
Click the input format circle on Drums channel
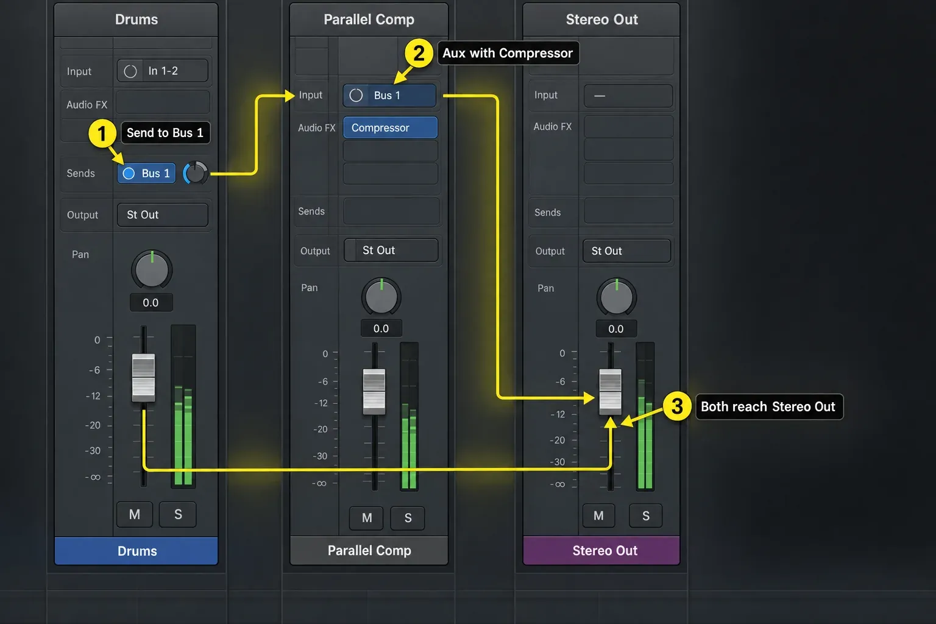[x=130, y=71]
